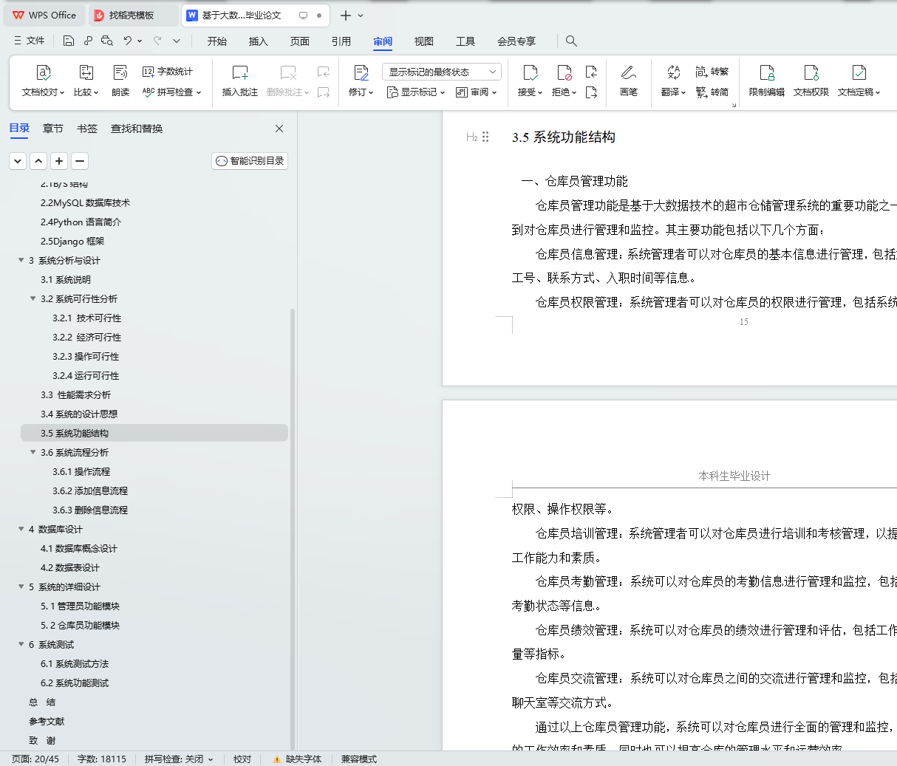897x766 pixels.
Task: Click 校对 in the status bar
Action: pos(242,759)
